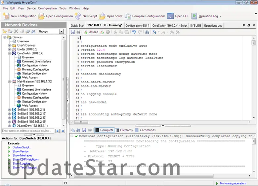Select Web Access under MainGateway
Screen dimensions: 258x186
(x=30, y=106)
